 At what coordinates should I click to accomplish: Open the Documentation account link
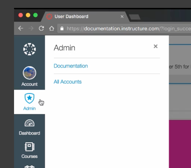pos(70,66)
